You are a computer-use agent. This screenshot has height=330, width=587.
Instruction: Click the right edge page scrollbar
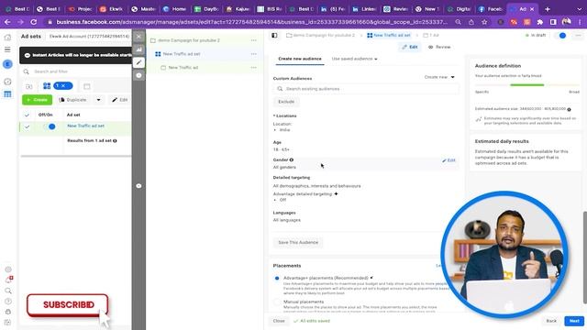coord(585,258)
